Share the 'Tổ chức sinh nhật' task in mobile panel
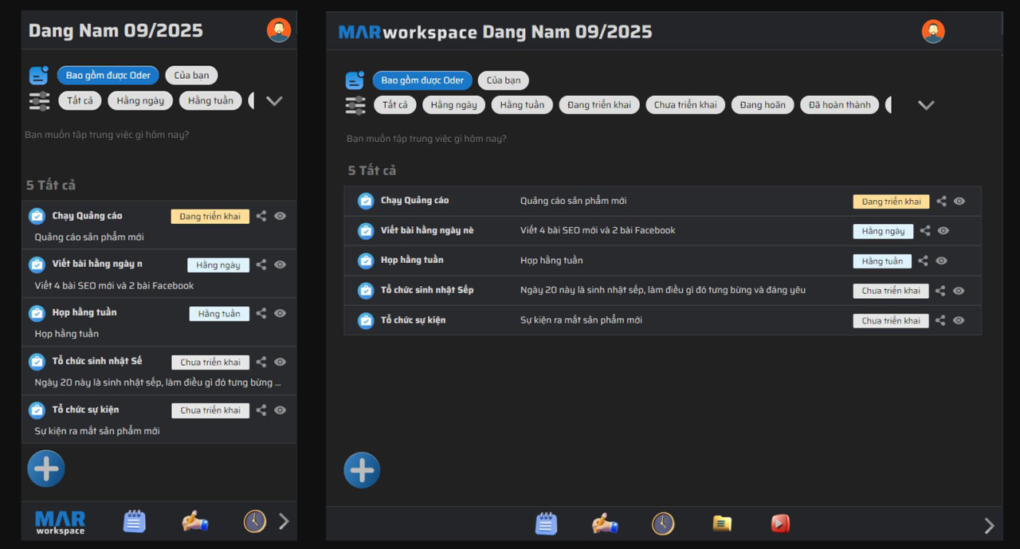This screenshot has width=1020, height=549. (261, 362)
